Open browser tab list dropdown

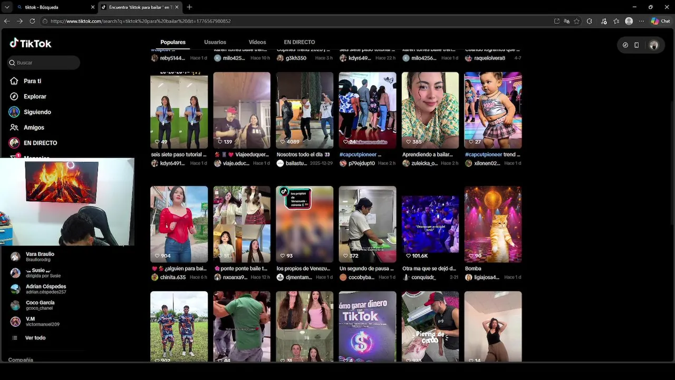pos(7,7)
